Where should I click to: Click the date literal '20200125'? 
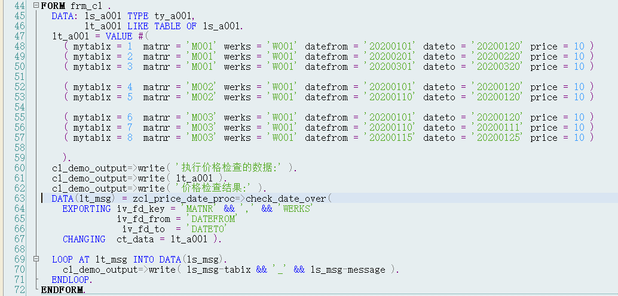pos(497,138)
